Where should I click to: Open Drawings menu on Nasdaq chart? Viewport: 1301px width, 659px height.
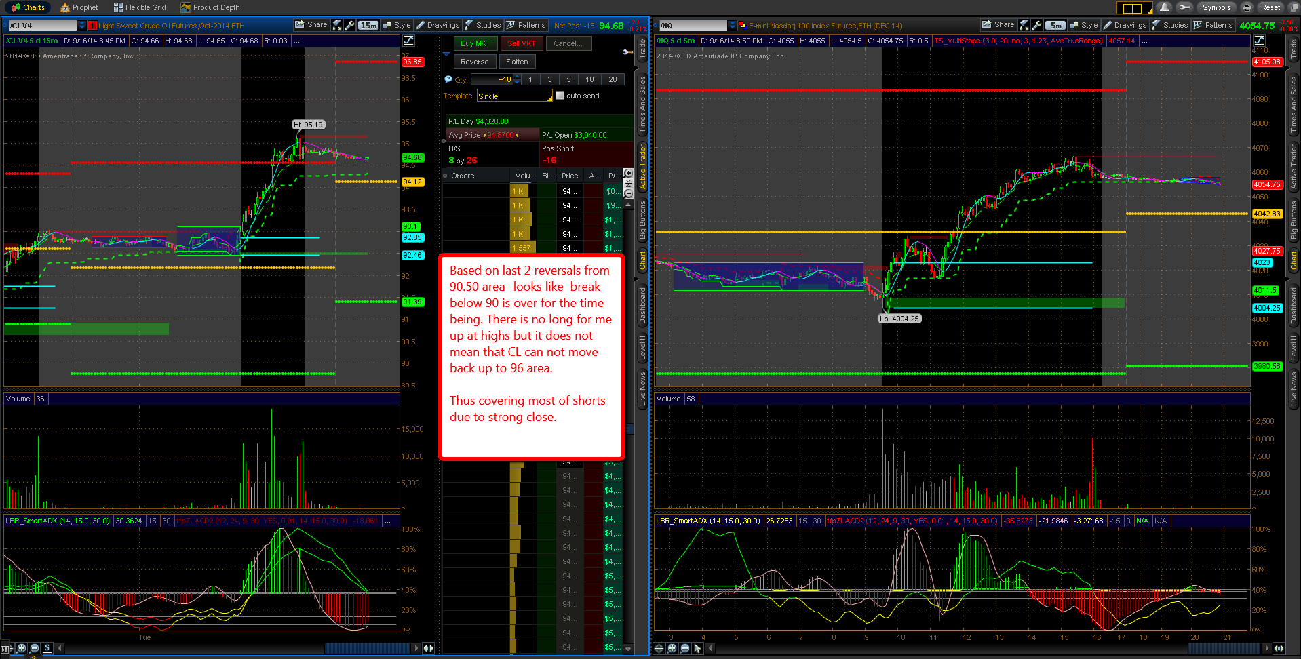pyautogui.click(x=1125, y=25)
